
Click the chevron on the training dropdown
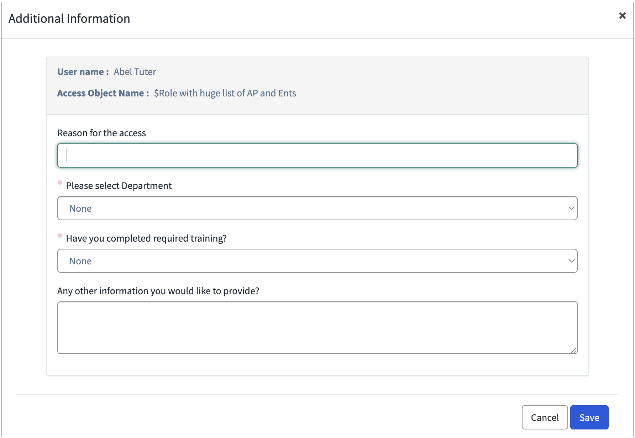click(x=571, y=261)
